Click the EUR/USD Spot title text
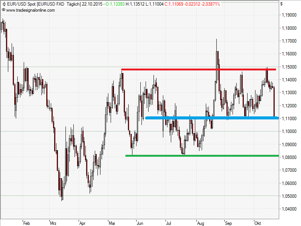Screen dimensions: 301x226 (x=21, y=4)
